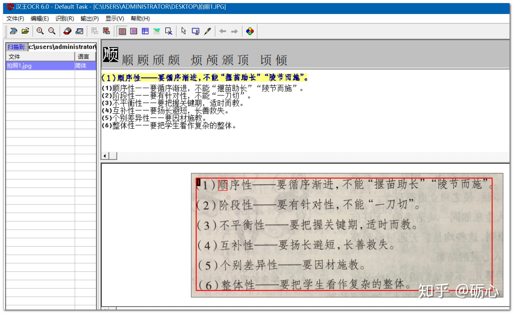Open an image file via folder icon

tap(25, 31)
